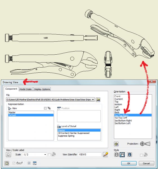The width and height of the screenshot is (158, 169).
Task: Switch to the Model State tab
Action: [25, 89]
